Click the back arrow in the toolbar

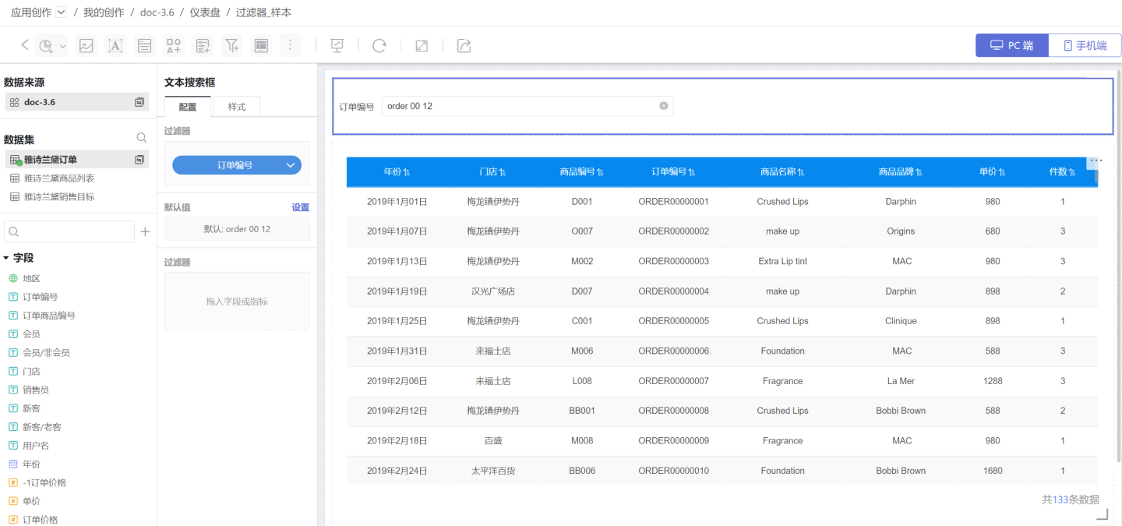25,45
